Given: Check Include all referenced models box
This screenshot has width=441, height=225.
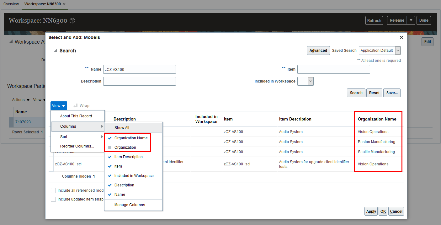Looking at the screenshot, I should click(x=53, y=190).
